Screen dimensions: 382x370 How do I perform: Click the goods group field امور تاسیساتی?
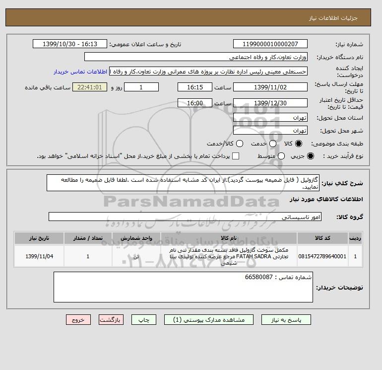click(x=185, y=217)
